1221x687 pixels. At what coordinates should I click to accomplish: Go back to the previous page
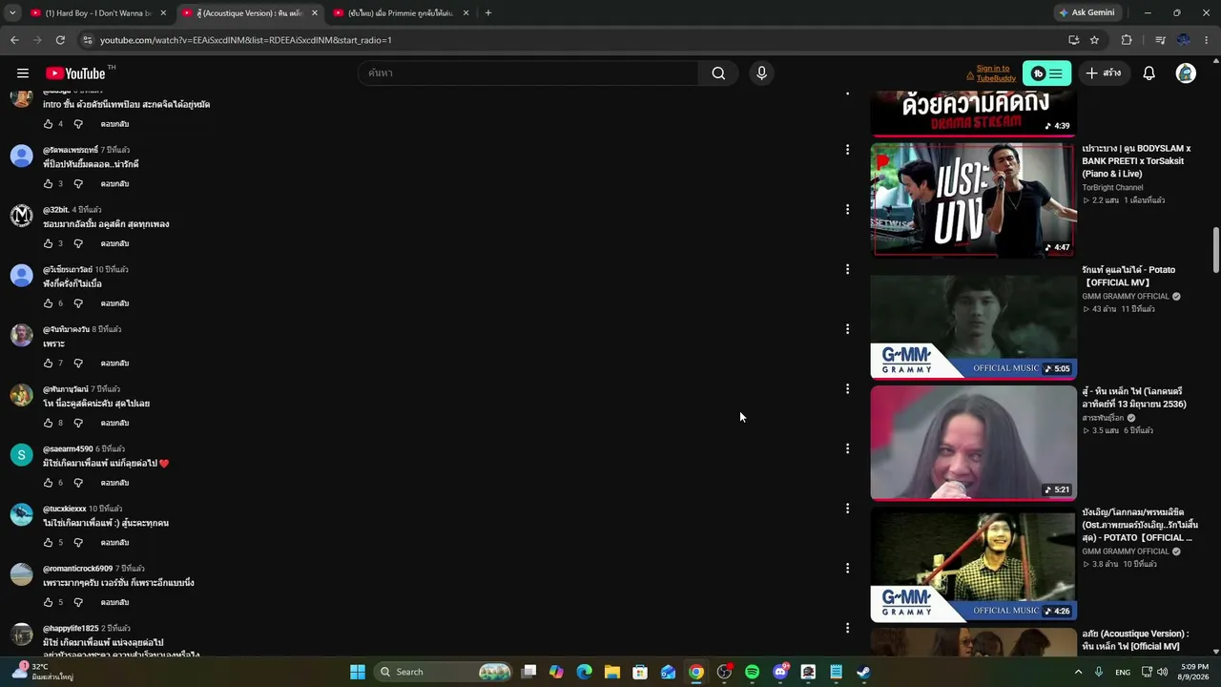pyautogui.click(x=14, y=40)
